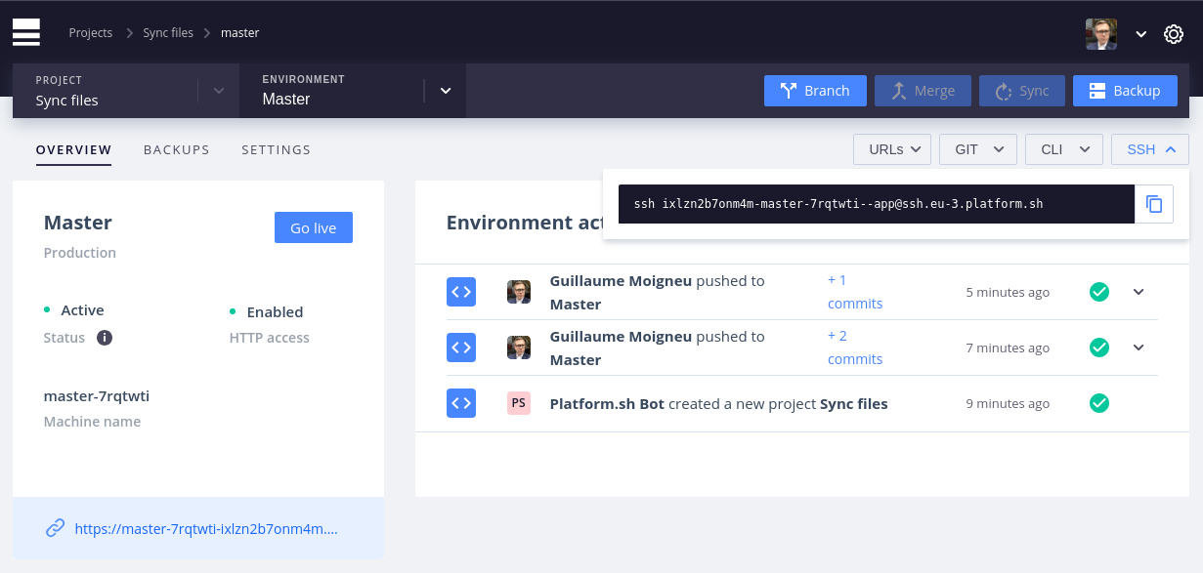Switch to the Backups tab
The width and height of the screenshot is (1203, 573).
coord(177,149)
